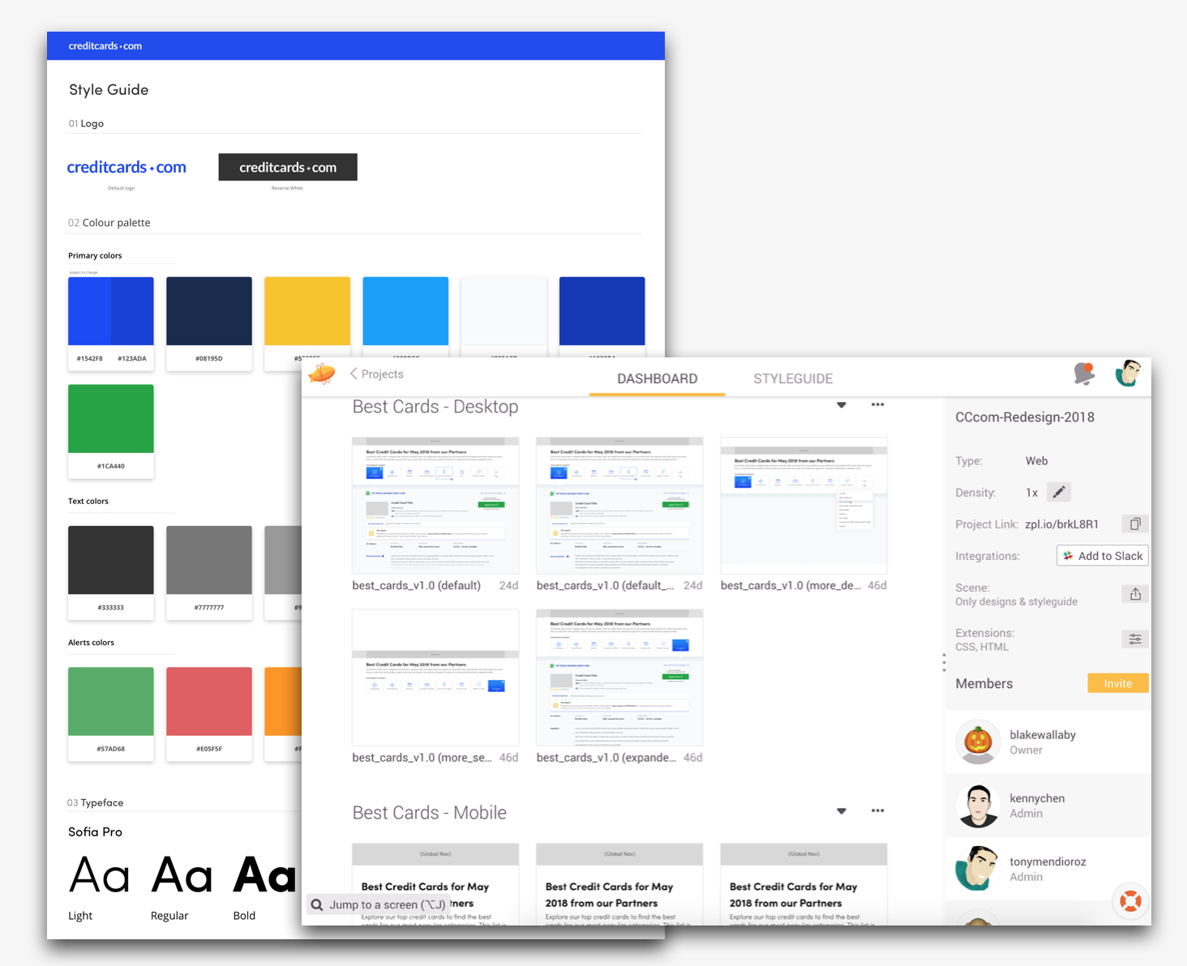Open Extensions settings sliders icon
The height and width of the screenshot is (966, 1187).
click(x=1135, y=639)
